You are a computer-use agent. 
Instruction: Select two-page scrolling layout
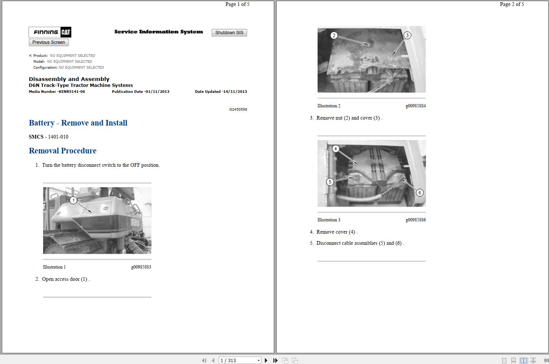pyautogui.click(x=533, y=361)
